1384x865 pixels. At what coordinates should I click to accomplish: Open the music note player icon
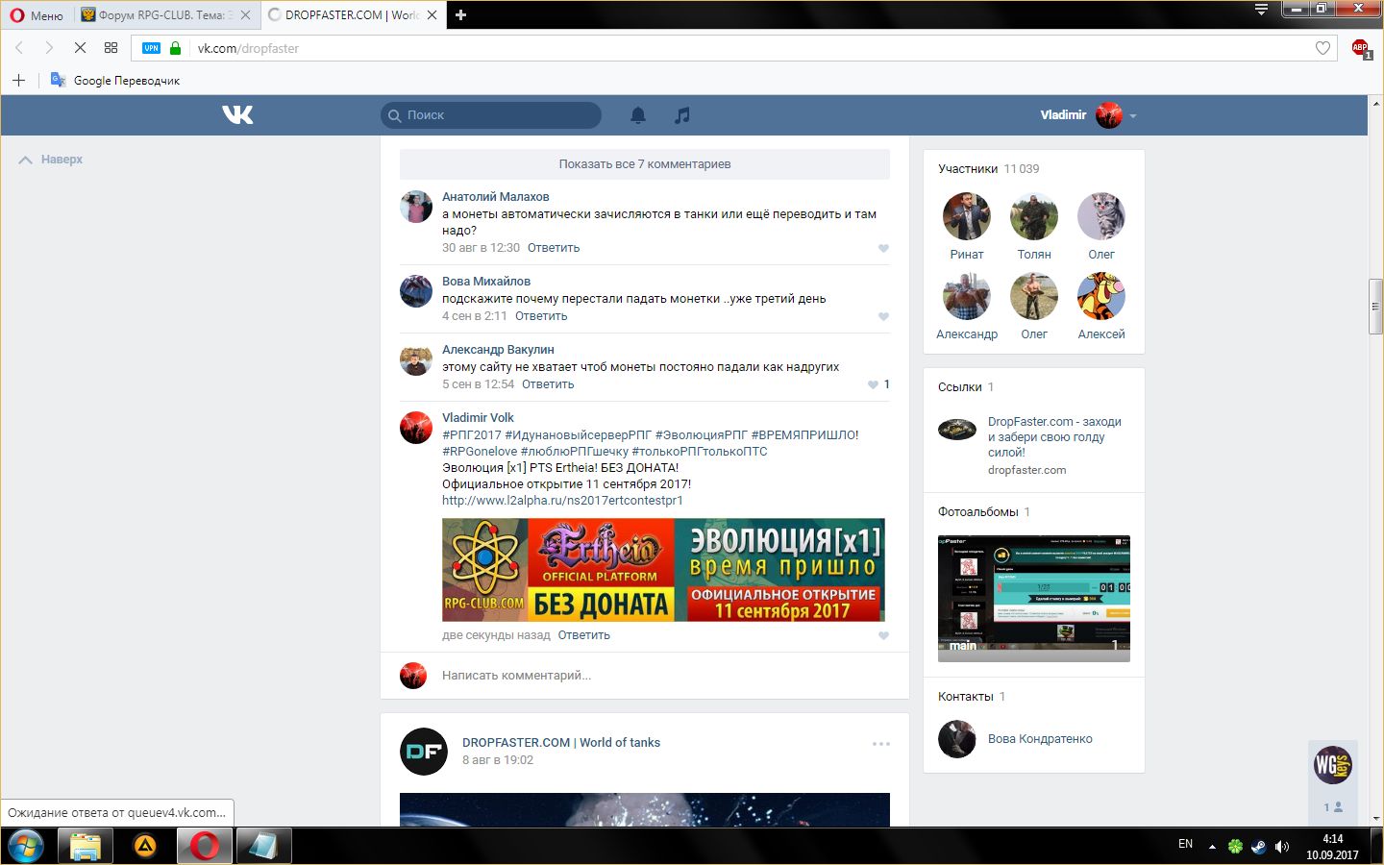coord(682,115)
